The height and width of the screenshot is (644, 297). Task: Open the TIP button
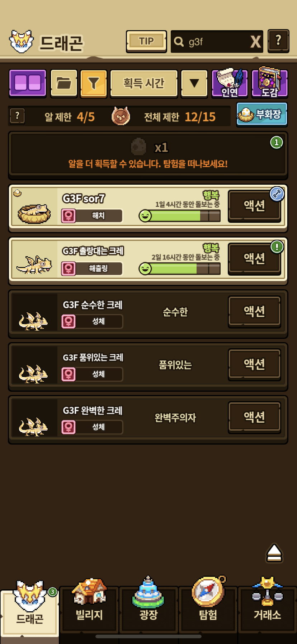pyautogui.click(x=146, y=41)
